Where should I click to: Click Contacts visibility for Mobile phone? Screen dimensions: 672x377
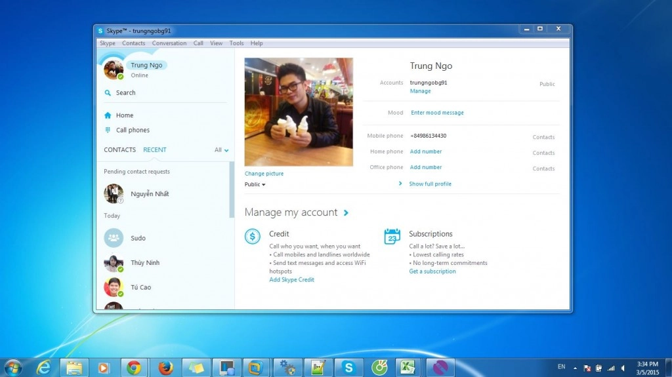(543, 137)
